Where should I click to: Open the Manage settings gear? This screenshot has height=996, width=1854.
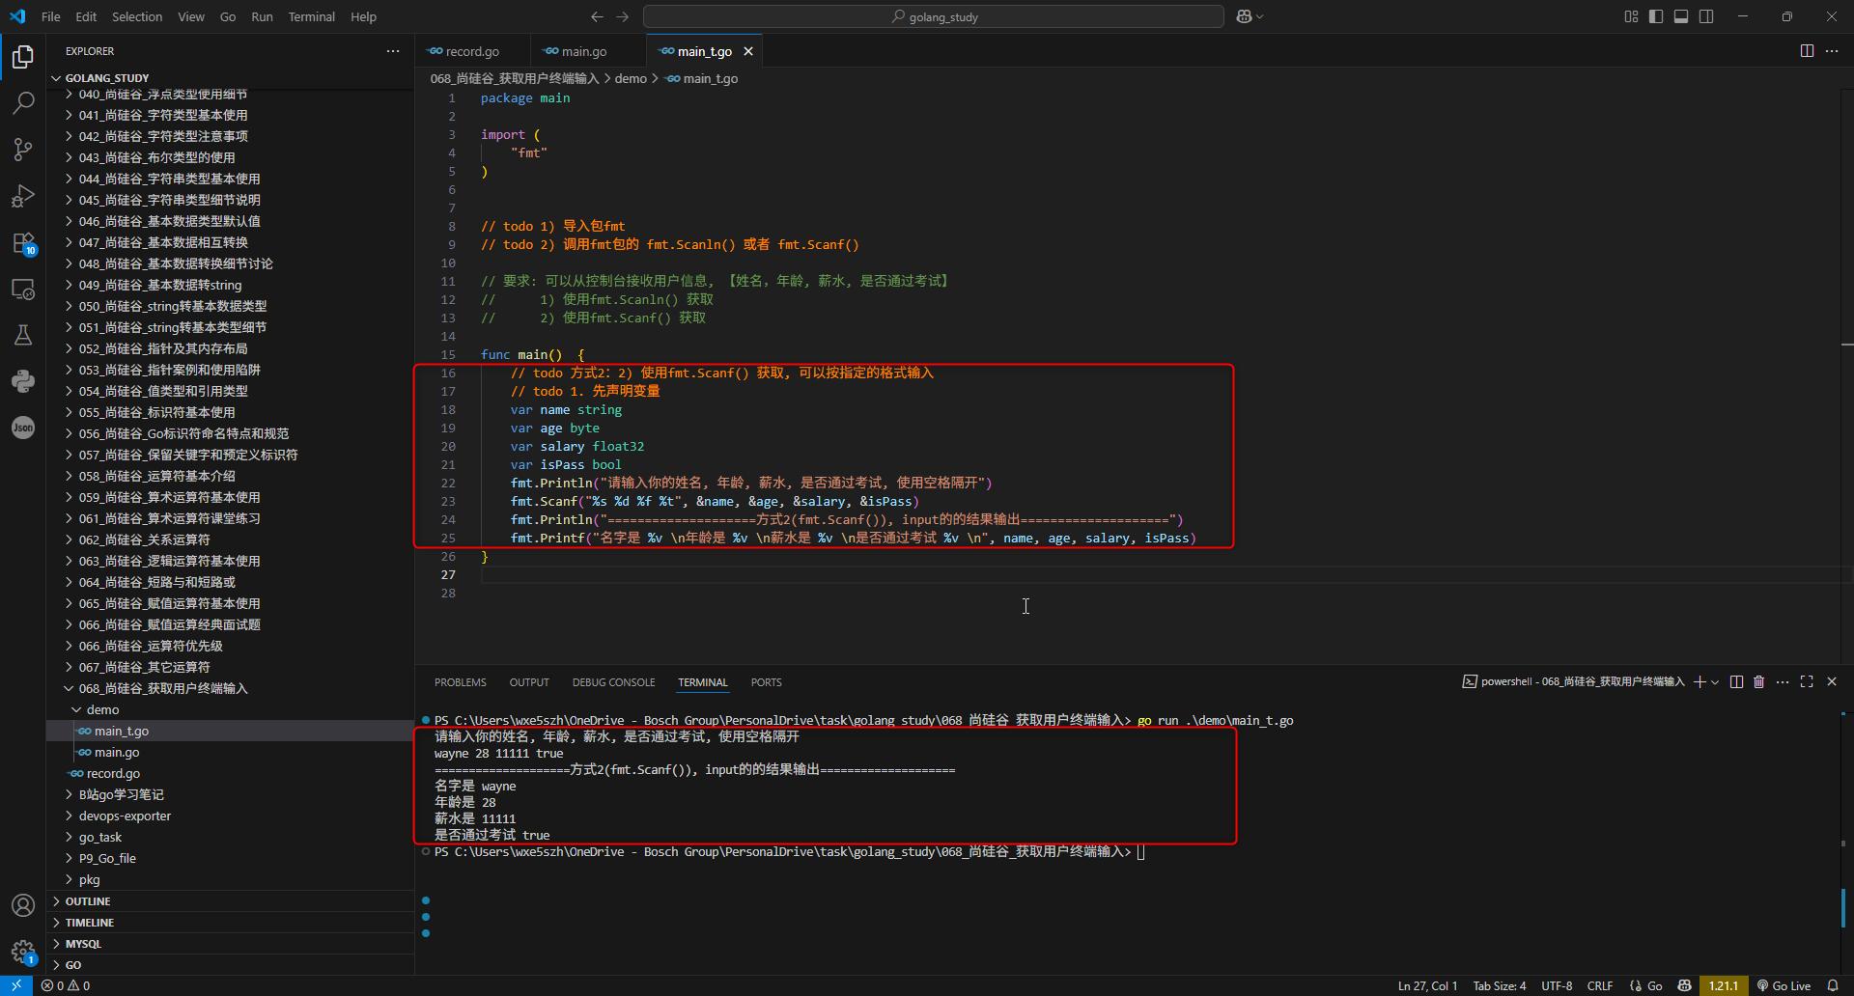(x=23, y=950)
